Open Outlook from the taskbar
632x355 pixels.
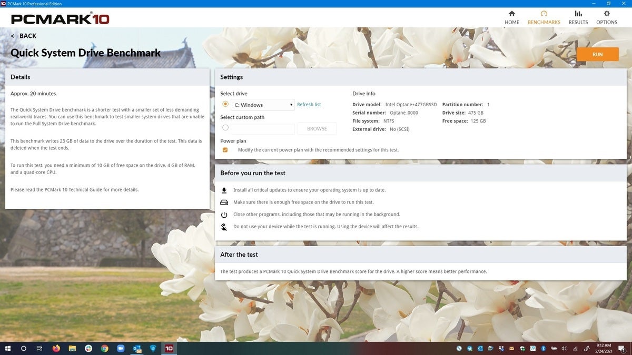click(x=137, y=348)
